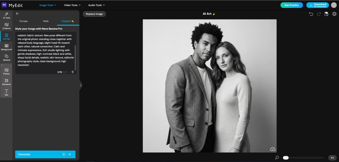Switch to the Male style tab
The height and width of the screenshot is (162, 339).
46,21
